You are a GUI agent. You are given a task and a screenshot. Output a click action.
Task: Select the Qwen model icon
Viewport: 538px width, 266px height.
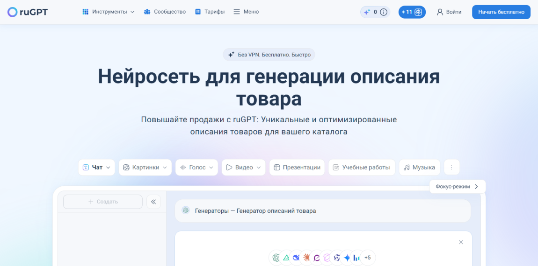337,258
